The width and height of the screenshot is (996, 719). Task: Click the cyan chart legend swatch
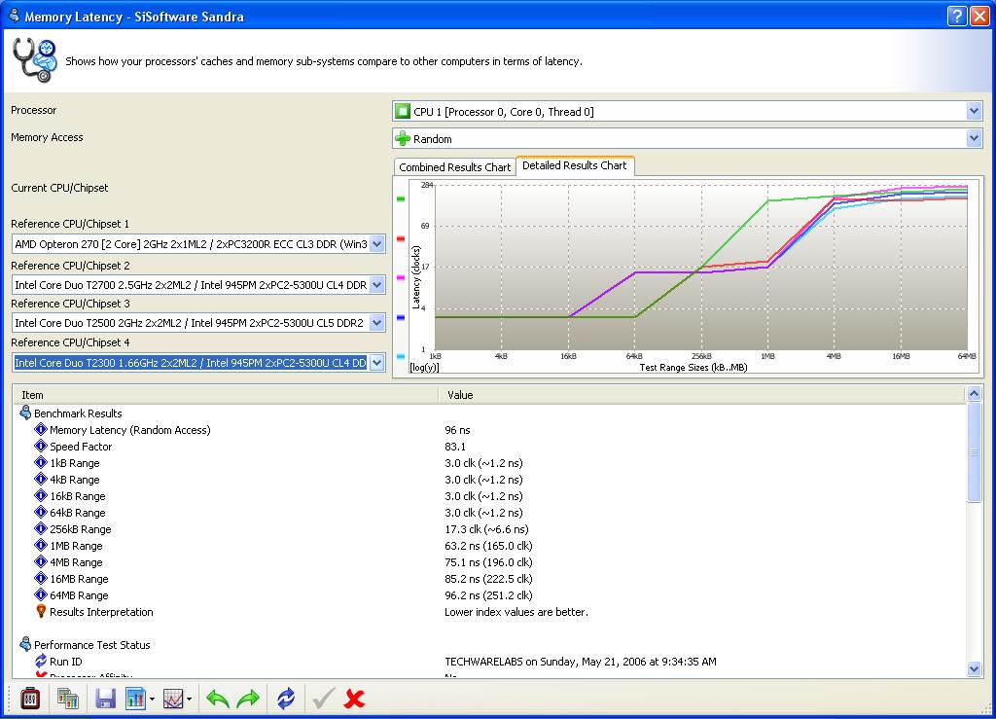tap(400, 356)
